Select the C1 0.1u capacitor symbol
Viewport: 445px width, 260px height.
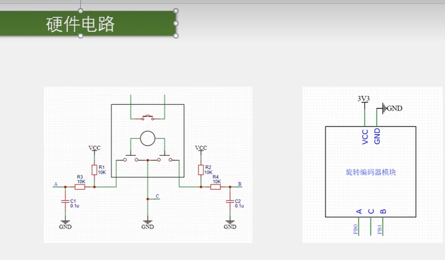[x=65, y=201]
